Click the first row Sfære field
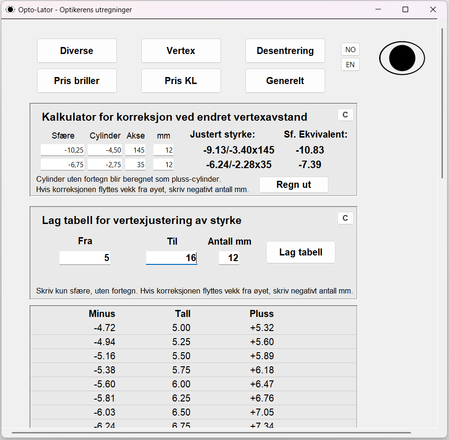Image resolution: width=449 pixels, height=440 pixels. [62, 150]
